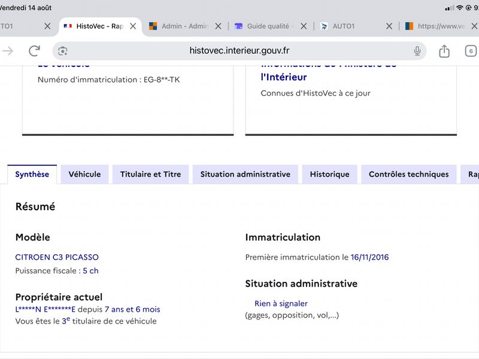This screenshot has width=479, height=359.
Task: Open the Contrôles techniques tab
Action: coord(409,174)
